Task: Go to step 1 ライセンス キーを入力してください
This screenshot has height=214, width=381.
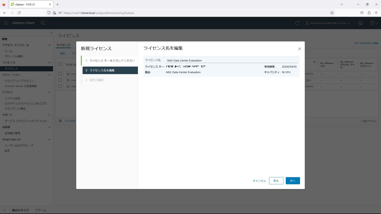Action: click(110, 61)
